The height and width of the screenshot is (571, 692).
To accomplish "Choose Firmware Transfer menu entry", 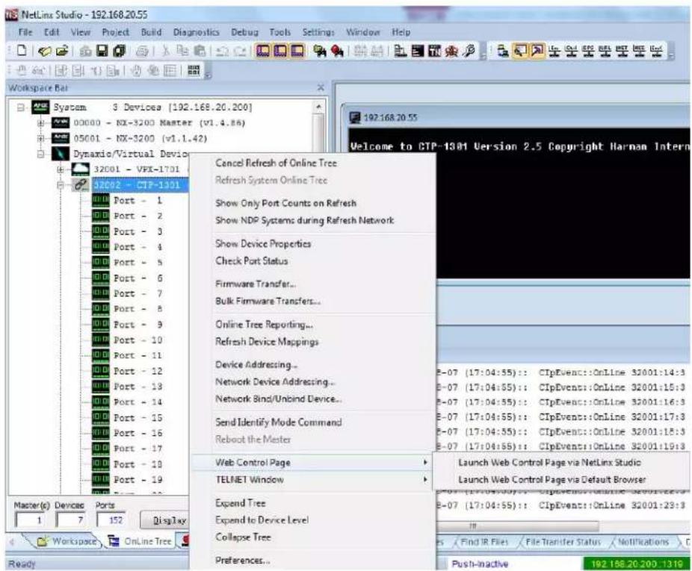I will (255, 284).
